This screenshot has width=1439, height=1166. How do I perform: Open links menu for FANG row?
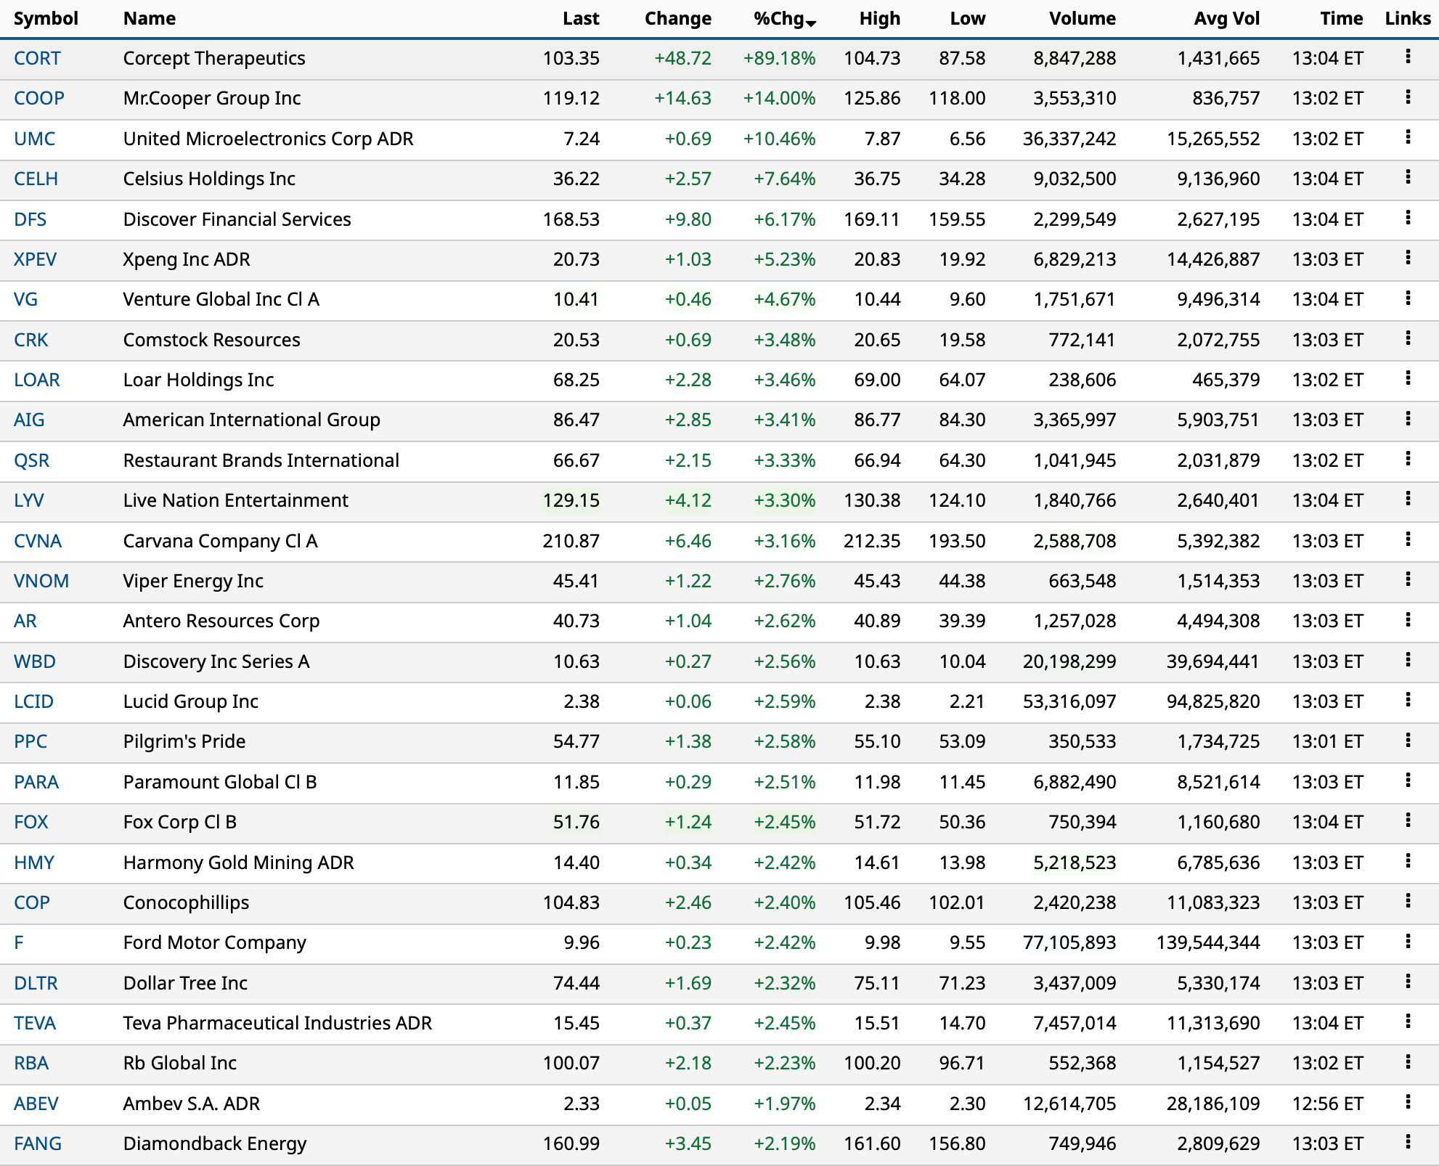[x=1407, y=1142]
